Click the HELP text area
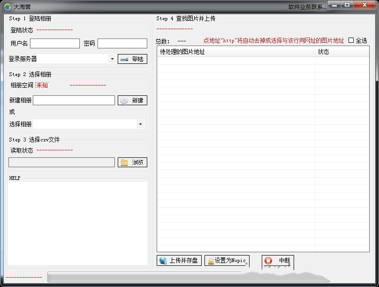This screenshot has height=287, width=379. [77, 223]
